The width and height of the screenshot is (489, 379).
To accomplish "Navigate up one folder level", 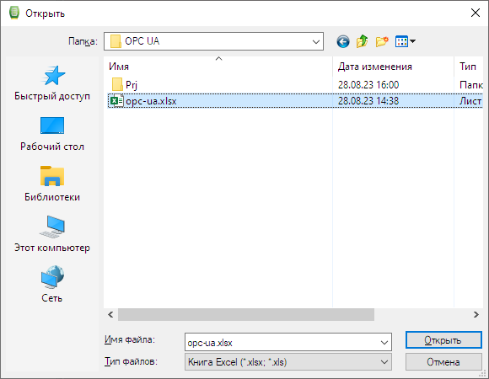I will point(362,41).
